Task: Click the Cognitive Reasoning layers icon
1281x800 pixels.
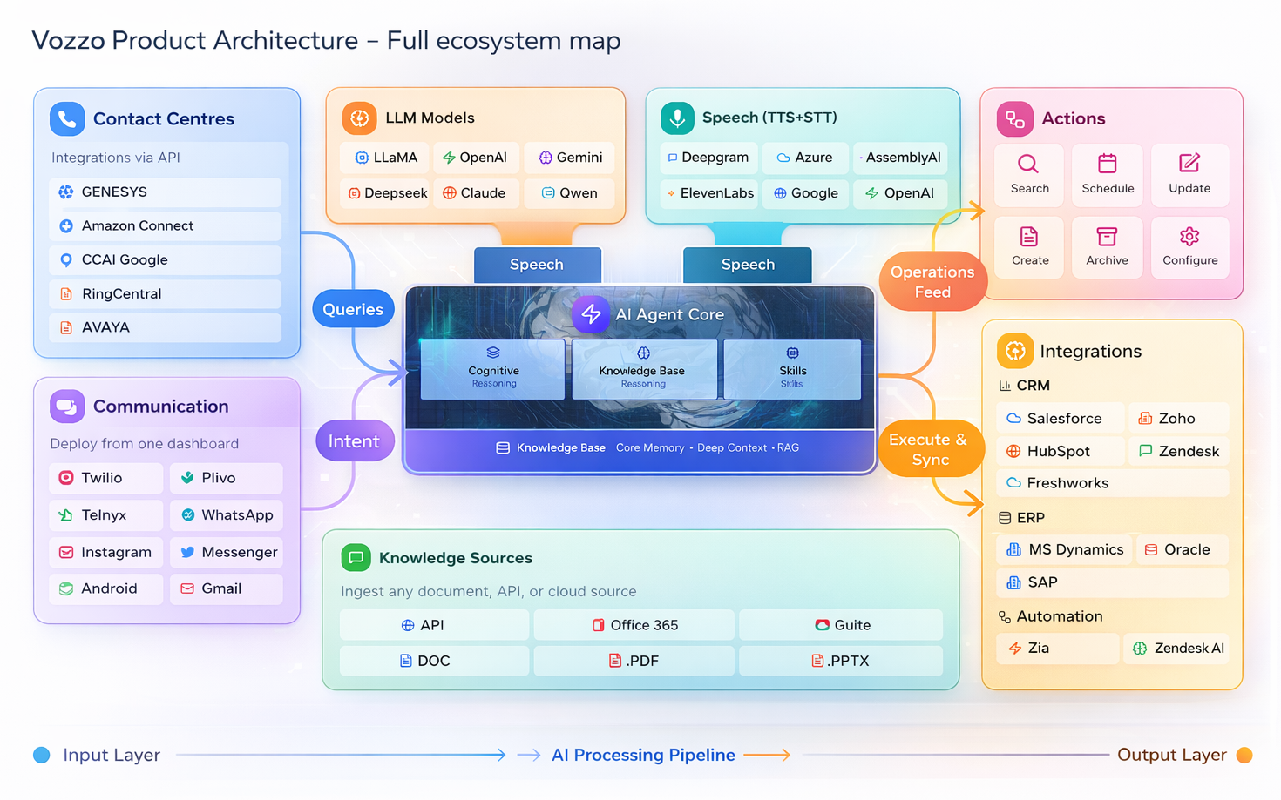Action: click(493, 353)
